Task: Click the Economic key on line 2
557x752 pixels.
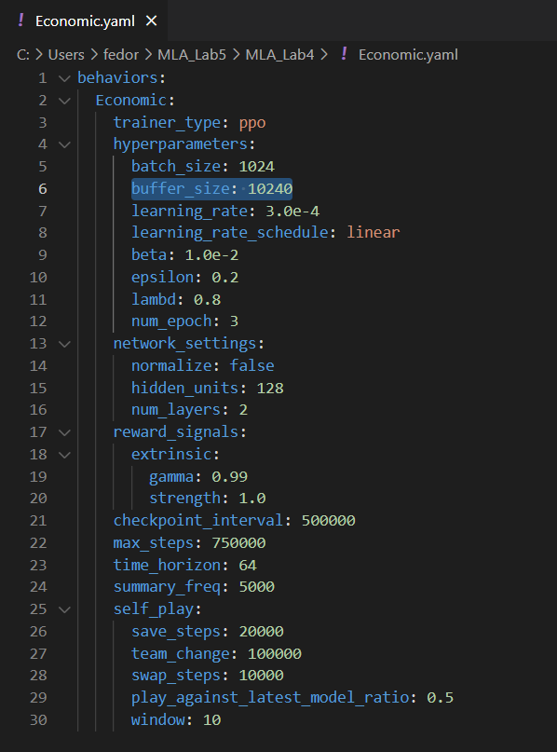Action: (130, 101)
